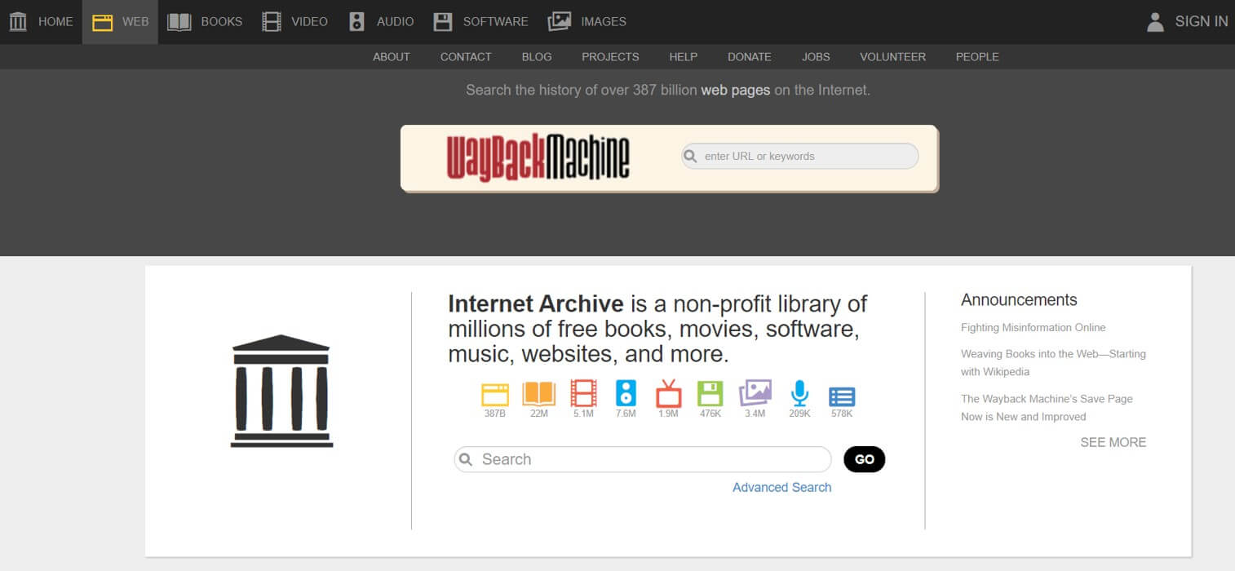The height and width of the screenshot is (571, 1235).
Task: Go to the ABOUT page
Action: [x=392, y=57]
